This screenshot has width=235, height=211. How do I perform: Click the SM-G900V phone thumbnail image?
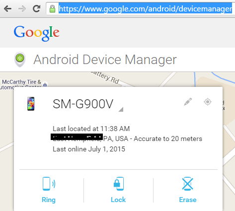[x=31, y=104]
